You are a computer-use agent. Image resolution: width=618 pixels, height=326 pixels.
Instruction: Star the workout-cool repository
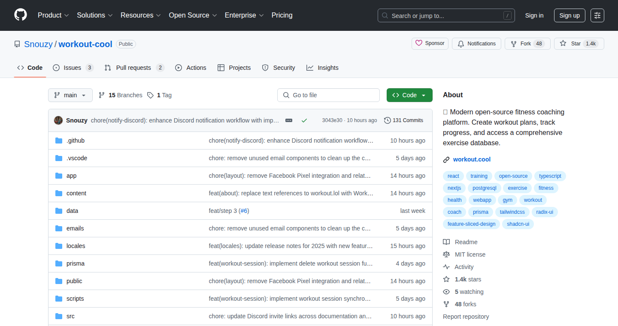click(x=579, y=44)
